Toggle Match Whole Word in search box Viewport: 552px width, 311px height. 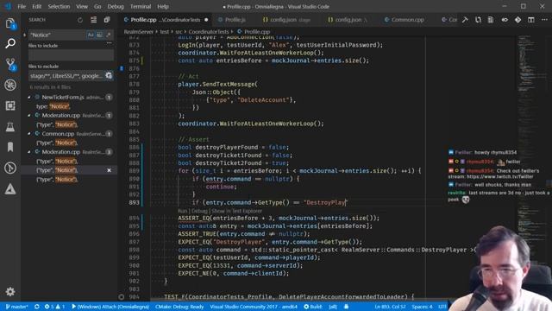click(99, 35)
